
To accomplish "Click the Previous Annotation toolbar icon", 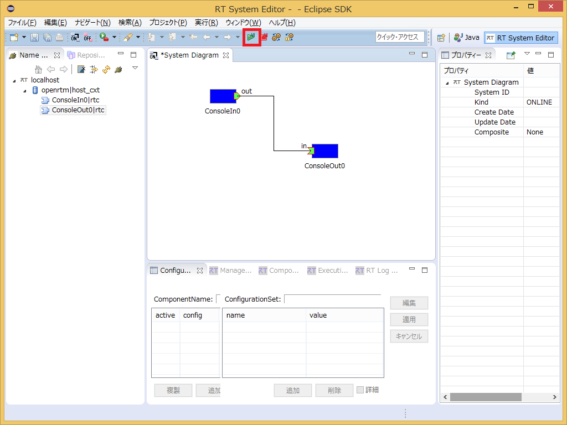I will (x=173, y=37).
